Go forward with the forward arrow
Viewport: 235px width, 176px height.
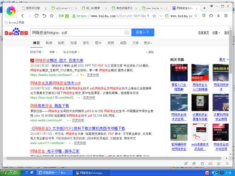(29, 16)
